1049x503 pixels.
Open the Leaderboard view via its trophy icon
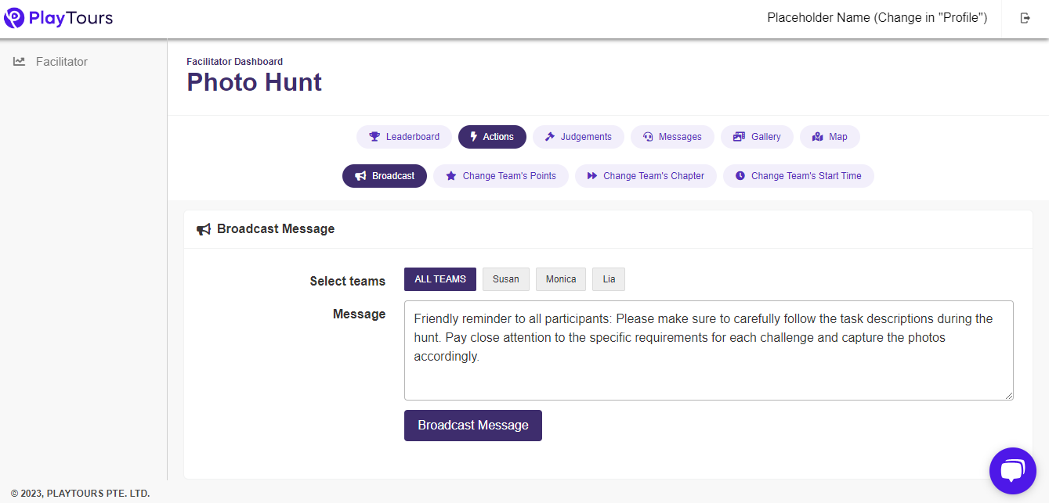coord(374,137)
